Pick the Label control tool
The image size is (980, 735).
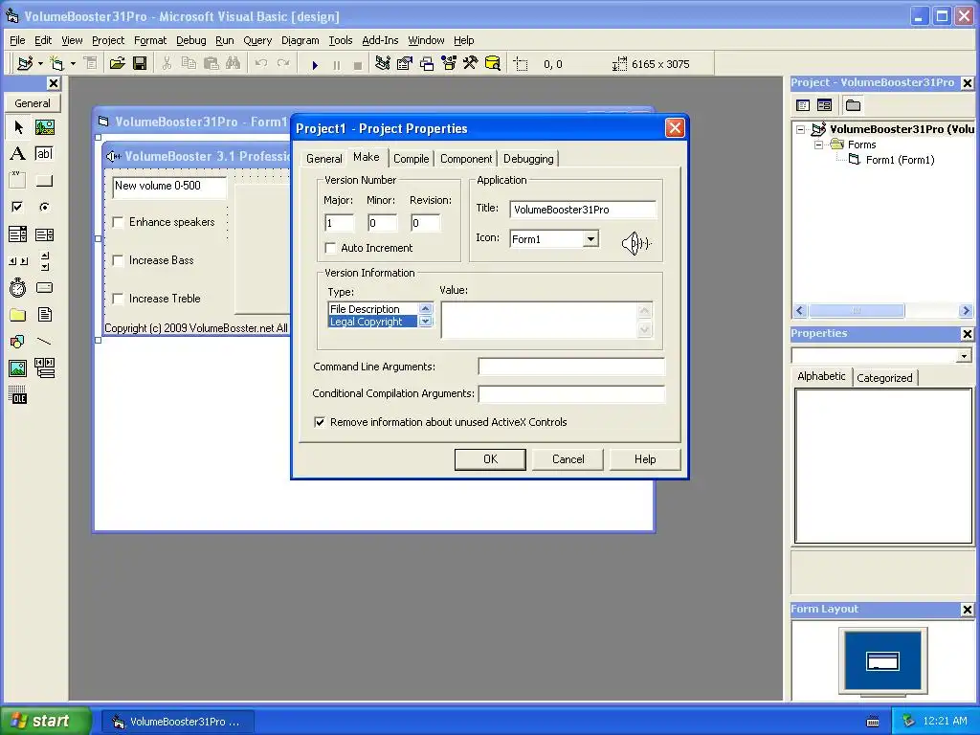click(x=18, y=154)
